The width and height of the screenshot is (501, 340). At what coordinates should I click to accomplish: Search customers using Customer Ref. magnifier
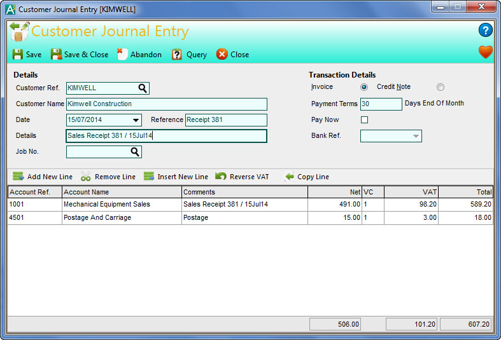(143, 88)
